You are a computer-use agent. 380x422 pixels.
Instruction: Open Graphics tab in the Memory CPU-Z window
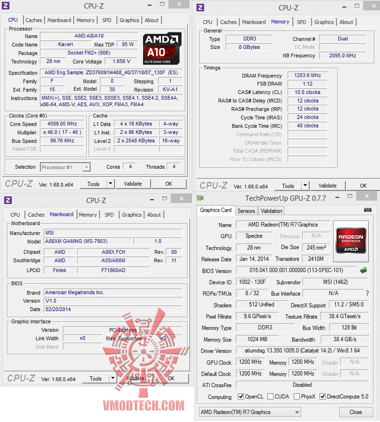point(324,22)
